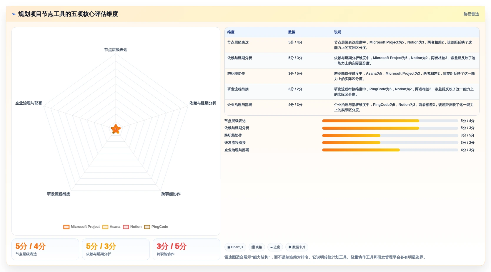Click the 跨职能协作 progress bar
Image resolution: width=491 pixels, height=272 pixels.
[x=390, y=136]
